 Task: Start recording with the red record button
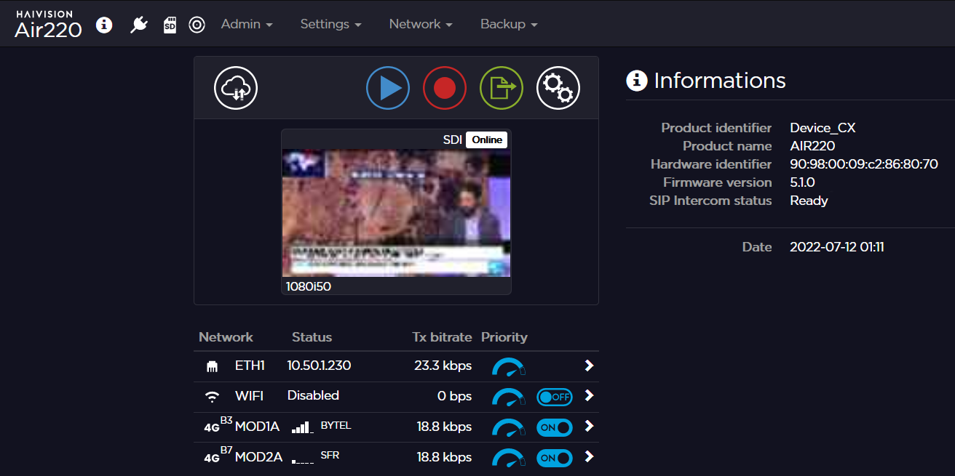[x=444, y=88]
